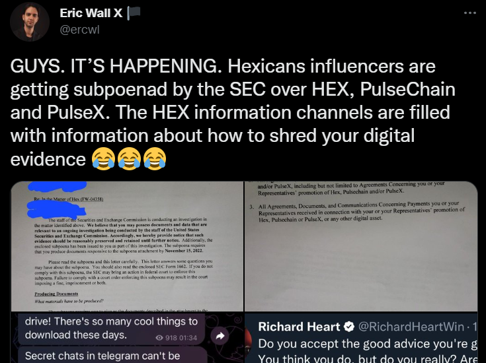Open the Telegram chat screenshot thumbnail

[127, 338]
